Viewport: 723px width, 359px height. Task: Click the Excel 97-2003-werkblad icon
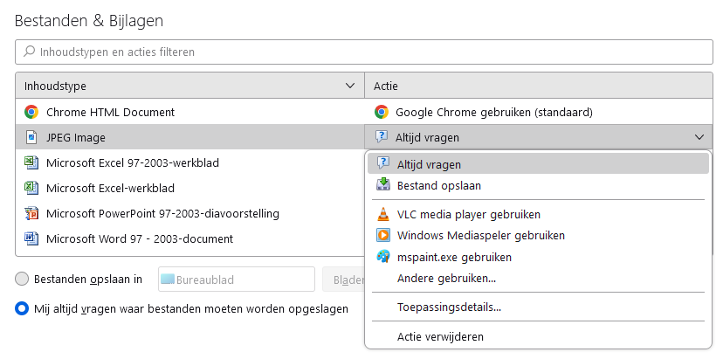pos(31,162)
